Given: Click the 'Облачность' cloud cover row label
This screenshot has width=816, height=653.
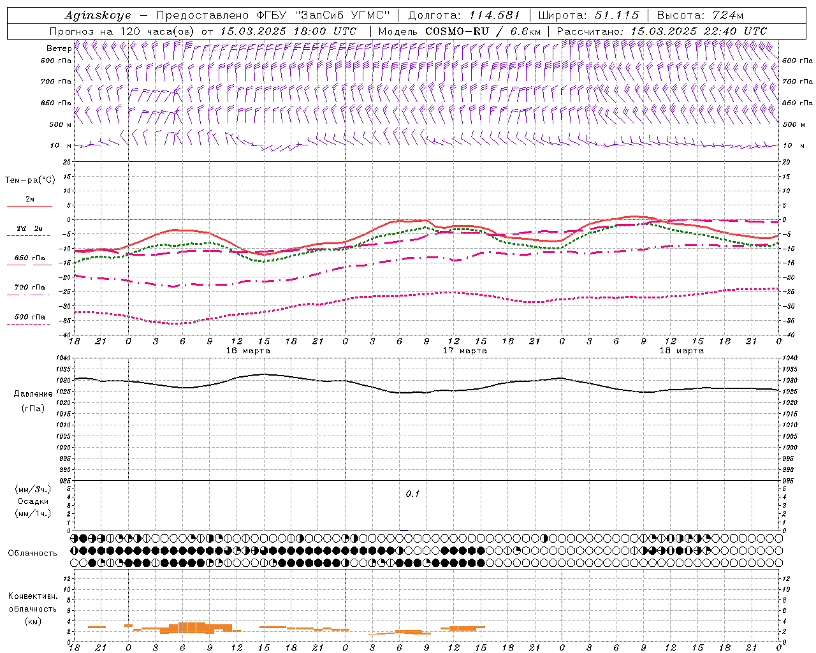Looking at the screenshot, I should (33, 554).
